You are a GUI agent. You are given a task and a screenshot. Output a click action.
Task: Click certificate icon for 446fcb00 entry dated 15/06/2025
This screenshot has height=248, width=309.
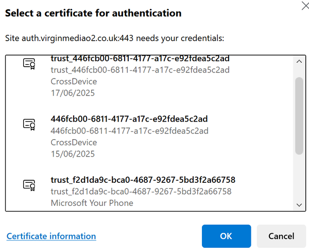click(29, 124)
